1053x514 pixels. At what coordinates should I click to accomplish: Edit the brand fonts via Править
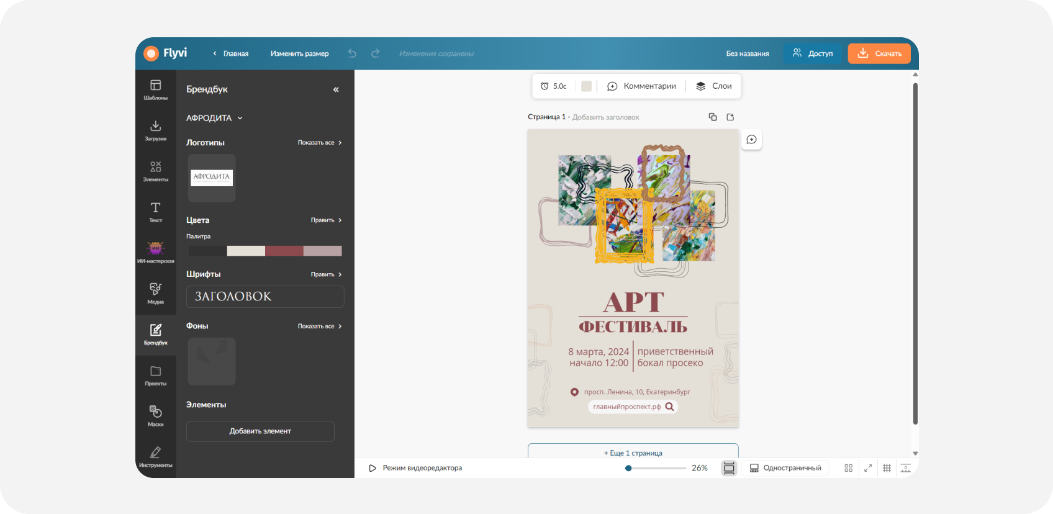point(327,274)
